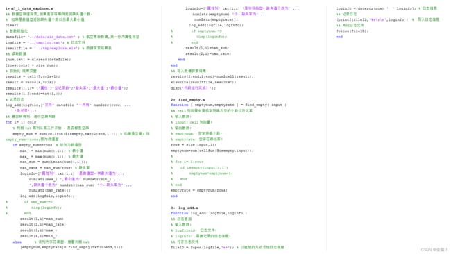Click the heading '3. log_add.m'
This screenshot has height=254, width=451.
[185, 208]
